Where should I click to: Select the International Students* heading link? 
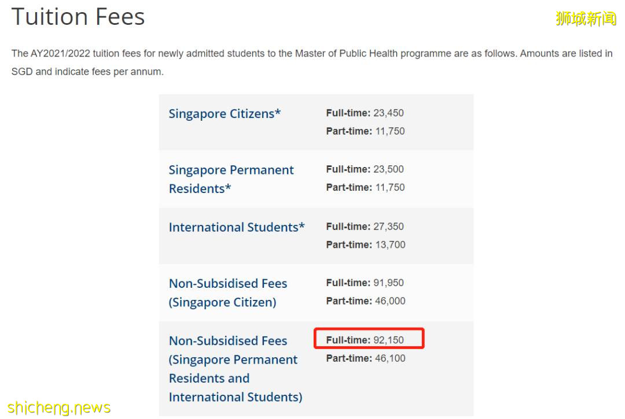pyautogui.click(x=237, y=227)
